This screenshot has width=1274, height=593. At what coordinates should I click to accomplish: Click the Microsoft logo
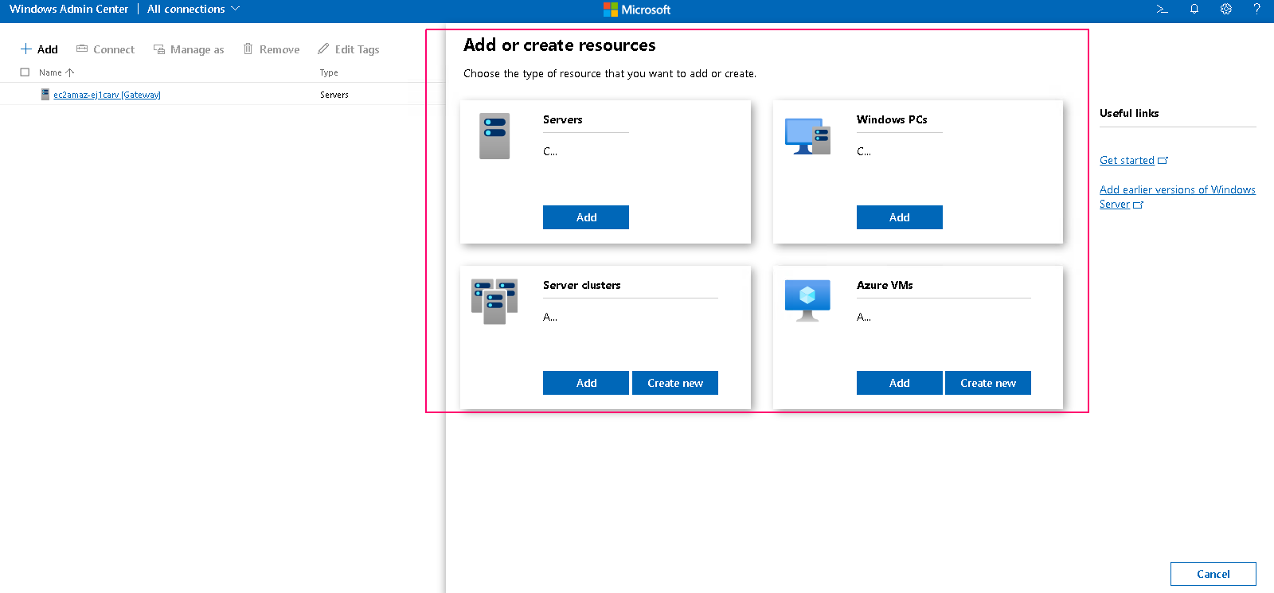tap(637, 10)
